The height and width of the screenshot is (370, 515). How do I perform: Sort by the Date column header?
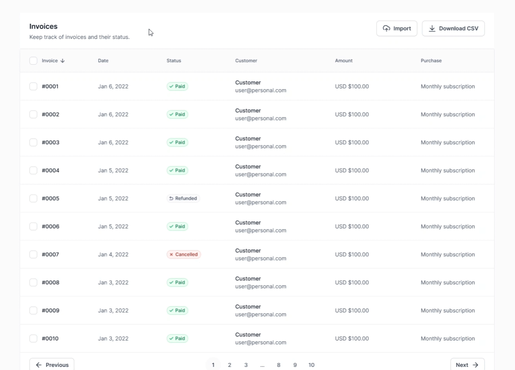103,61
